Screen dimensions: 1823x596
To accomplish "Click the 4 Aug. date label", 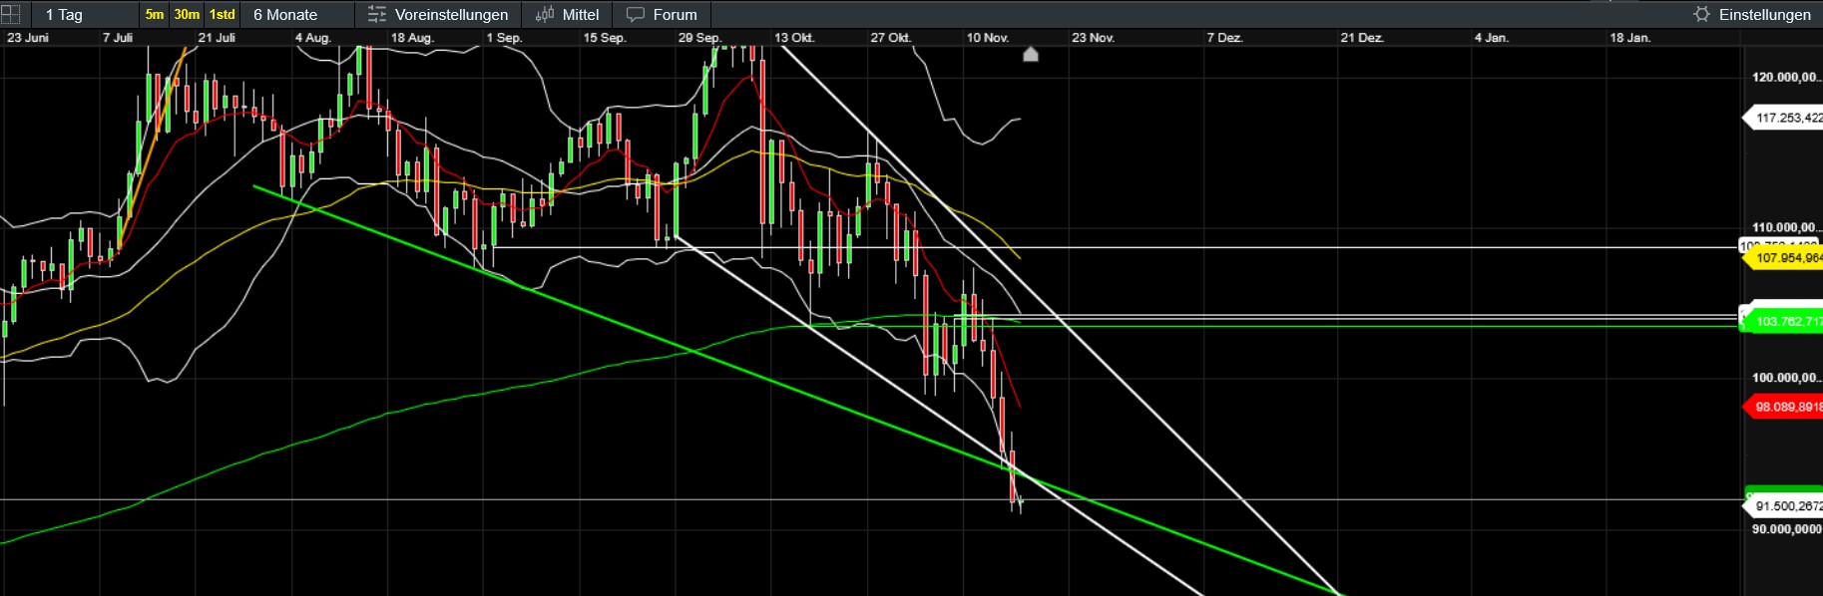I will click(312, 38).
